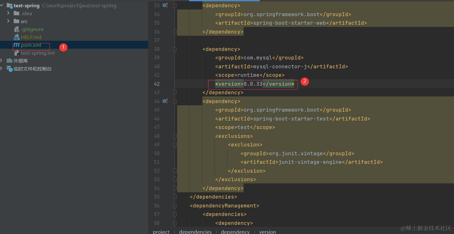Click line number 42 in the gutter
Image resolution: width=454 pixels, height=234 pixels.
click(157, 84)
